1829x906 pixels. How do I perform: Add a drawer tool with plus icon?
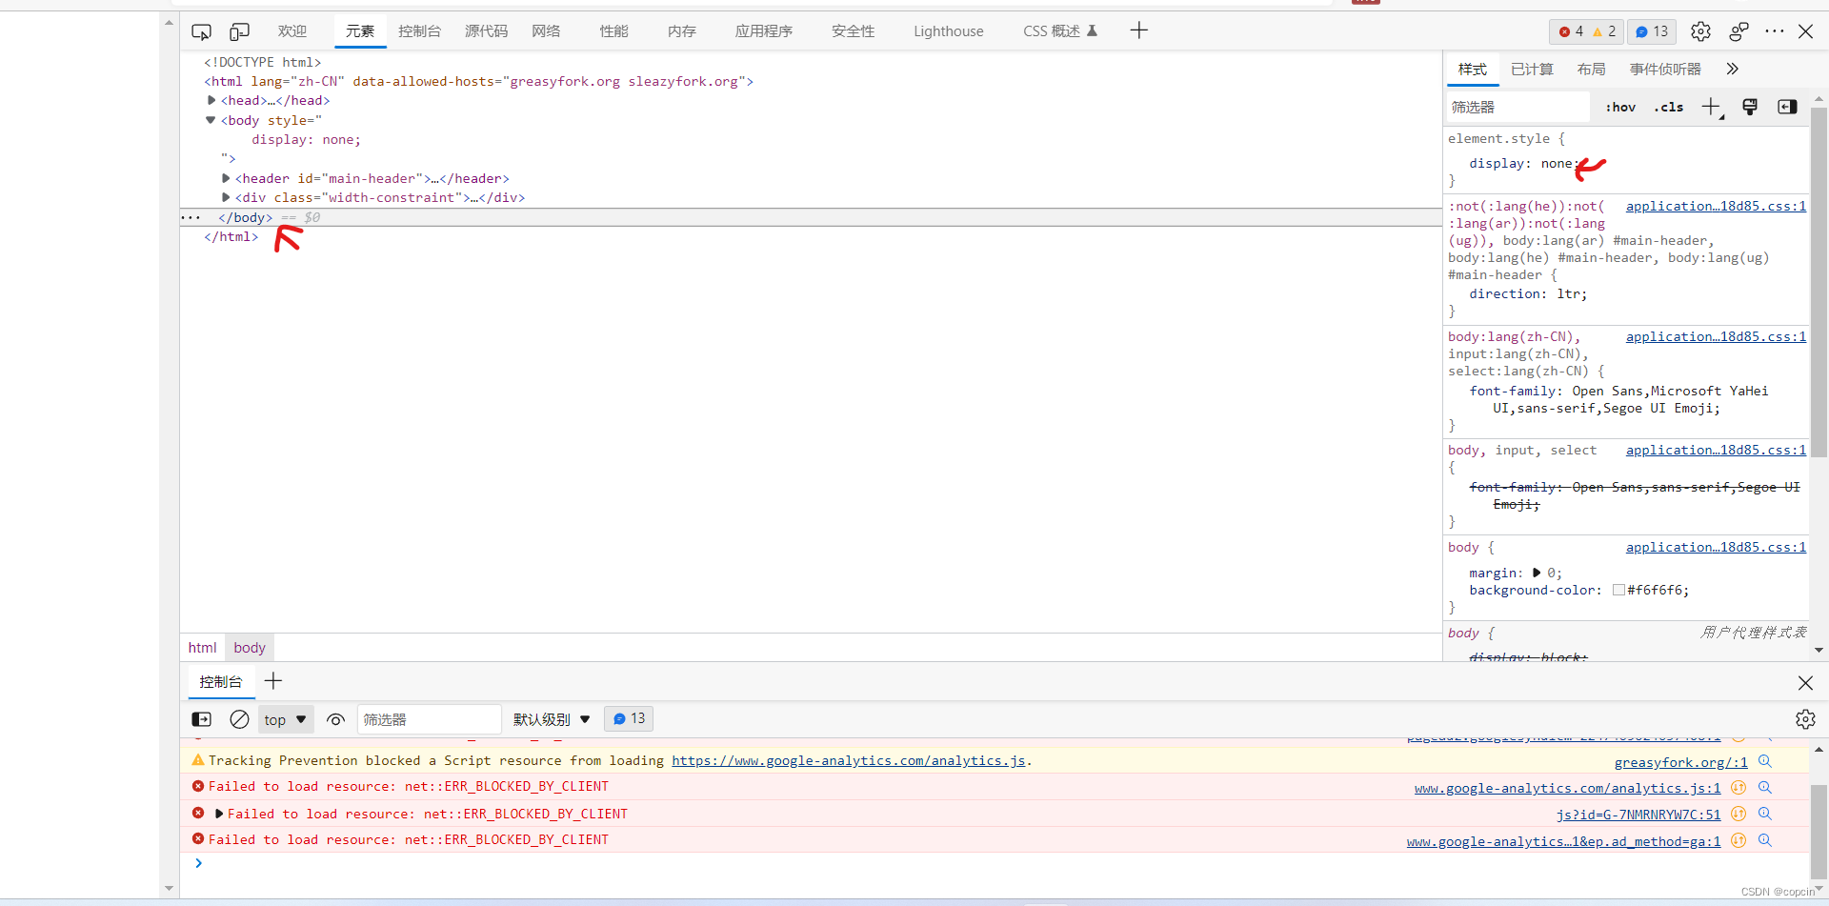273,681
